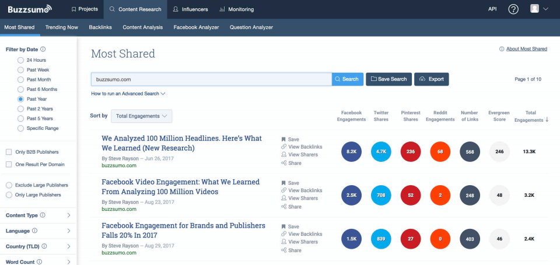The image size is (560, 265).
Task: Click the 52 Pinterest shares circle
Action: [x=411, y=196]
